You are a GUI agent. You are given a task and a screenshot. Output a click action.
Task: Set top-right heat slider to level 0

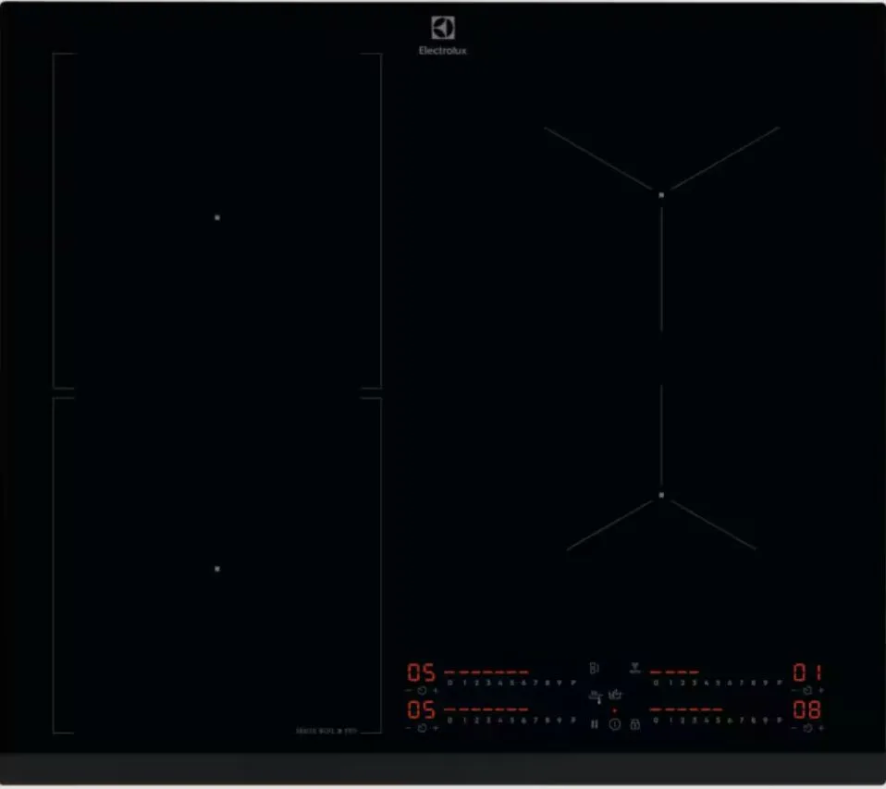[x=656, y=682]
